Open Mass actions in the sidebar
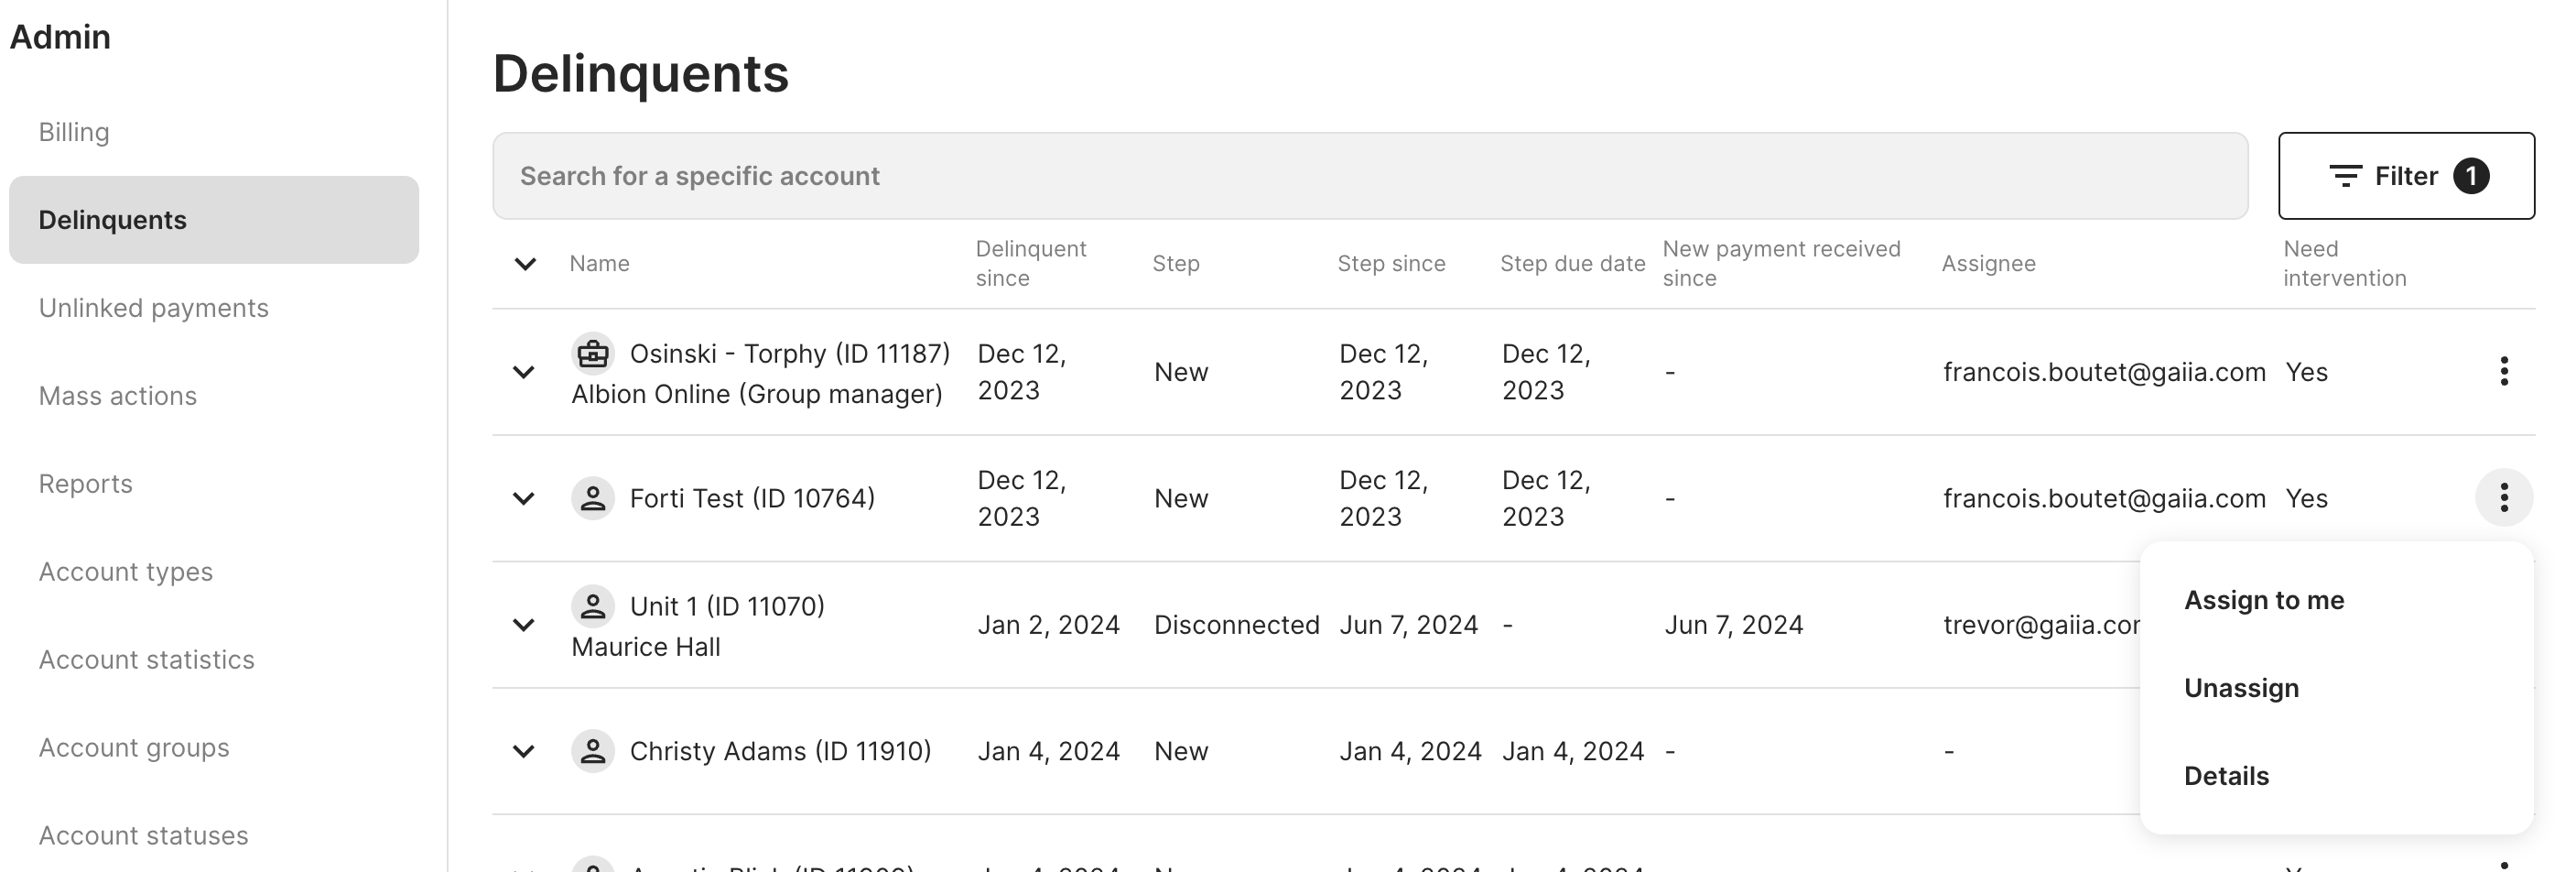 pos(214,397)
